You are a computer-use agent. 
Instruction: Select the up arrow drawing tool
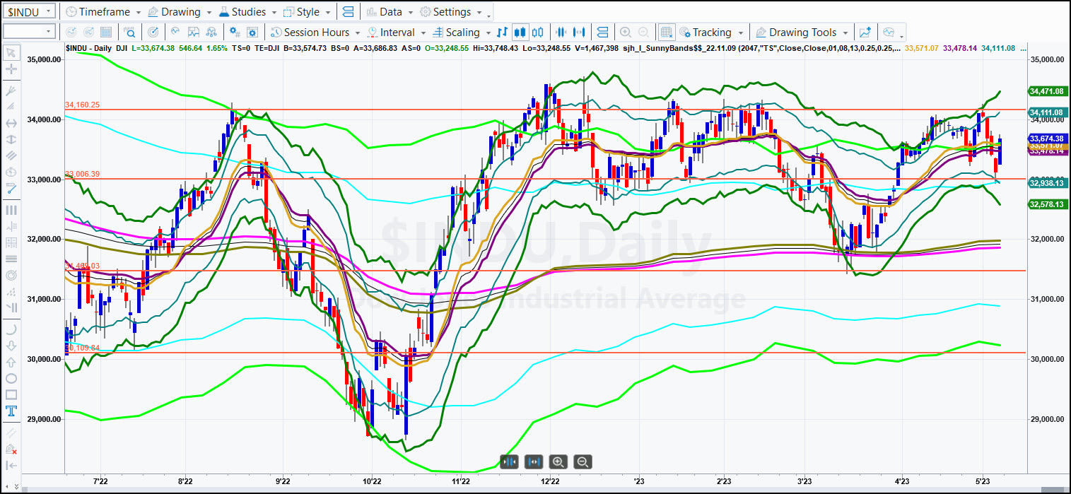pos(11,362)
